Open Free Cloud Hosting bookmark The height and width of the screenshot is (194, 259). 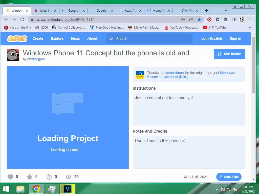pyautogui.click(x=107, y=28)
